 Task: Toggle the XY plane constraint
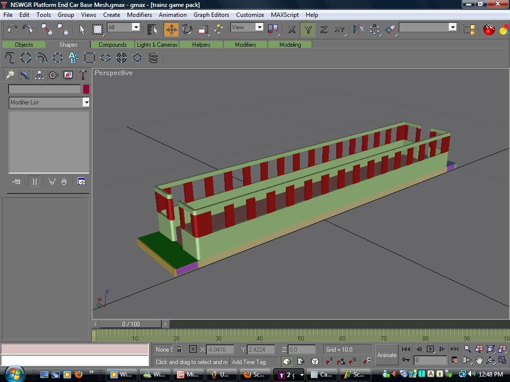[x=340, y=29]
